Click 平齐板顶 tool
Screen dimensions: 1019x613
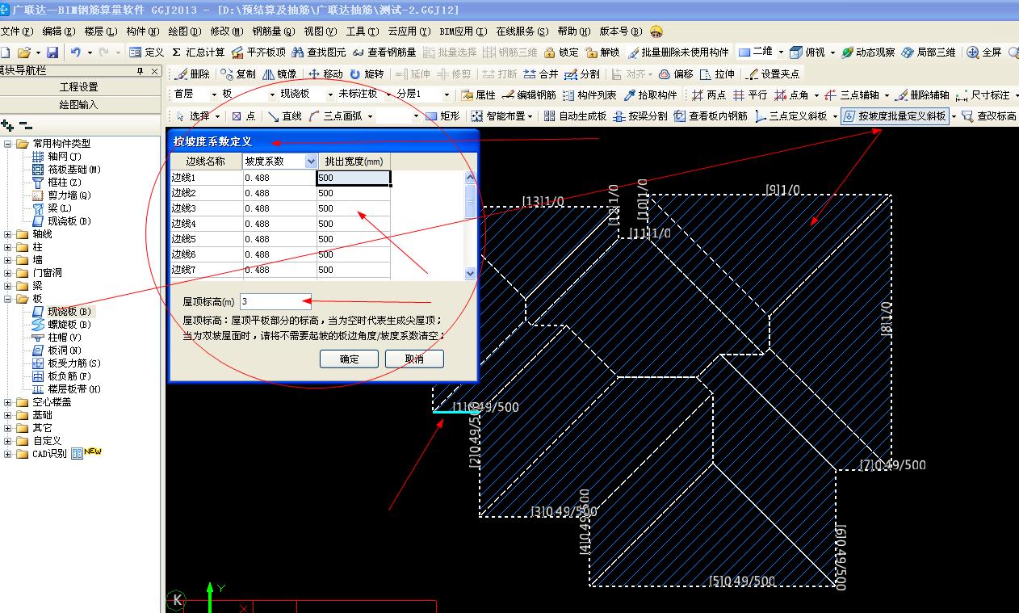pyautogui.click(x=258, y=52)
